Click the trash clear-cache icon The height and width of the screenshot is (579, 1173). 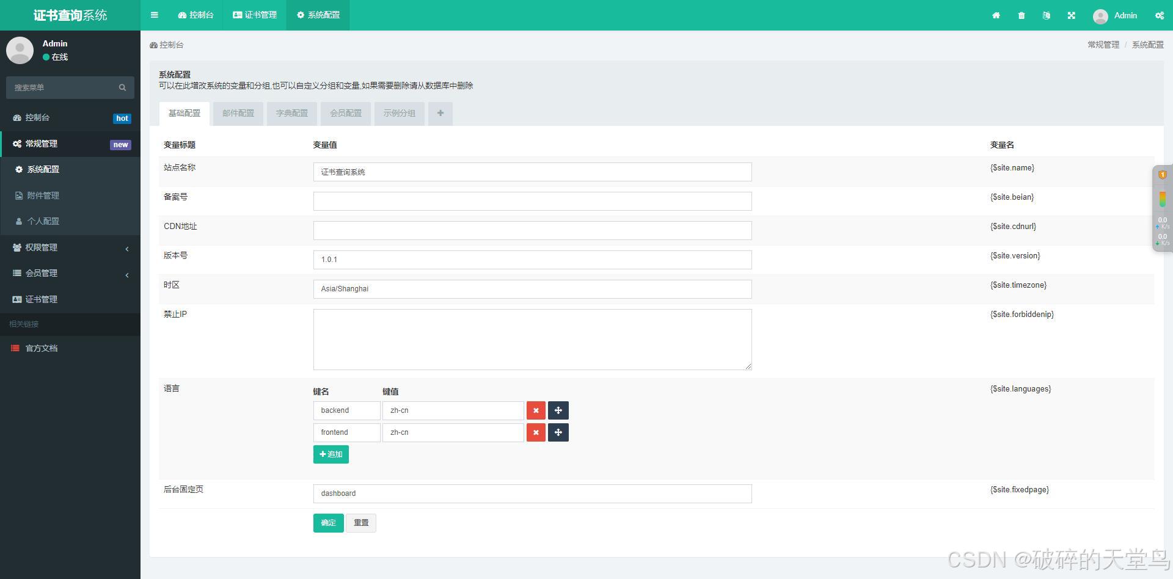1021,15
